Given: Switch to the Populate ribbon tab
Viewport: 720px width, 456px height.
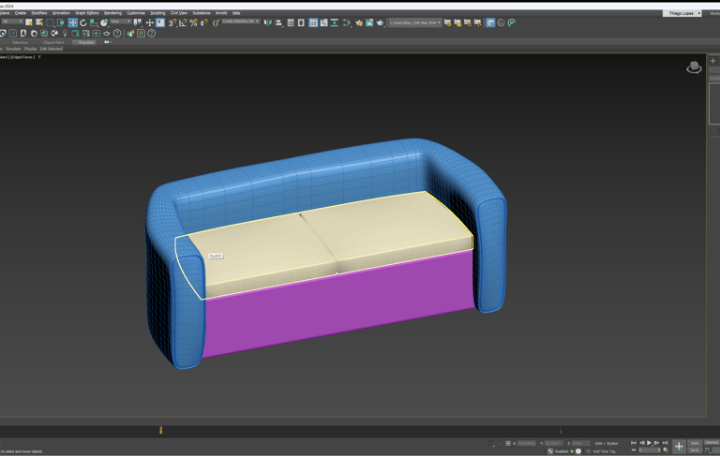Looking at the screenshot, I should point(86,42).
